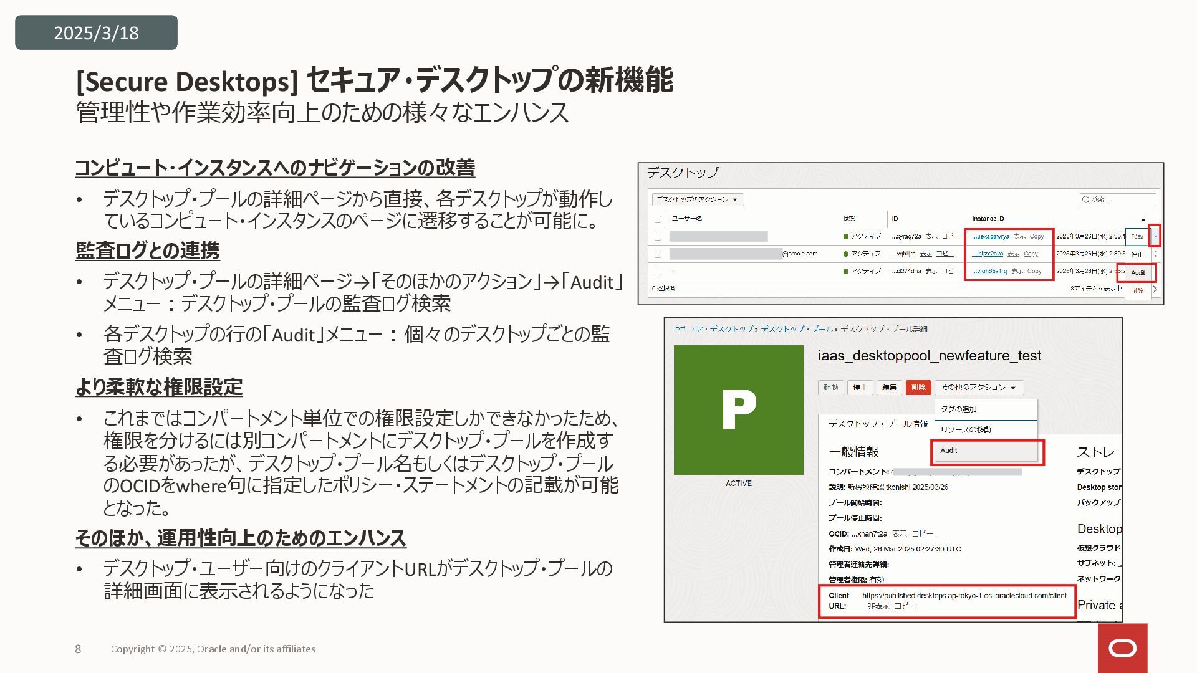Go to next page with pagination chevron

click(x=1155, y=289)
